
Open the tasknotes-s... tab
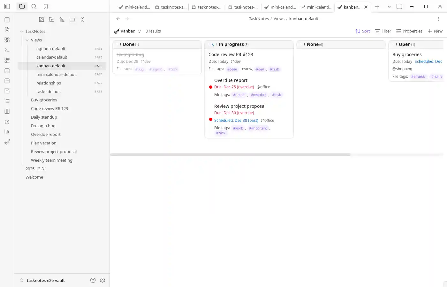point(171,7)
